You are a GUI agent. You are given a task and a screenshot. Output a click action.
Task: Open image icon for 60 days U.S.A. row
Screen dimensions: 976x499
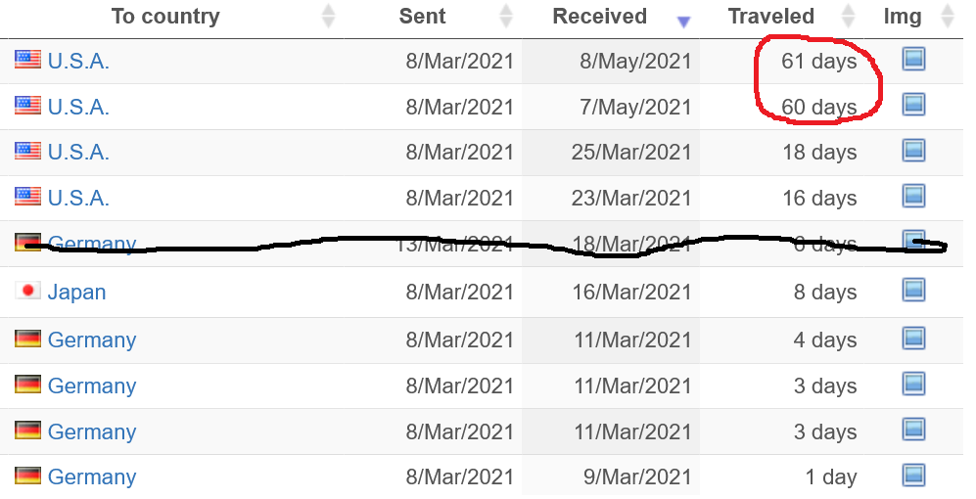pos(913,105)
